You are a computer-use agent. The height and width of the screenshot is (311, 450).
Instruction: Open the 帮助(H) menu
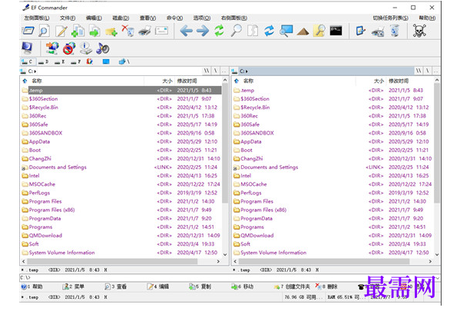(427, 18)
